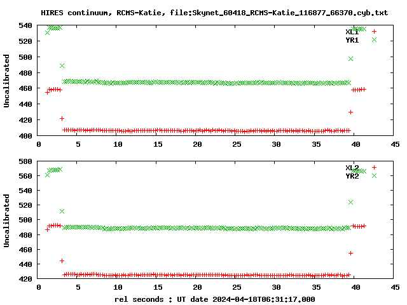Click the Uncalibrated label of the XL1/YR1 plot

click(x=6, y=81)
